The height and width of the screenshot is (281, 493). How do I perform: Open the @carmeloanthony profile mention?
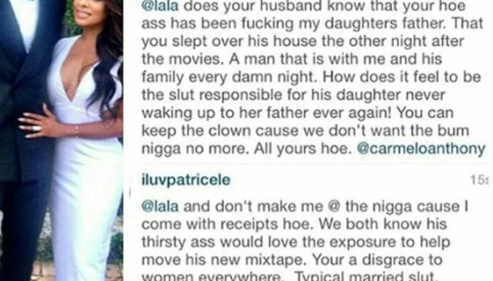(x=421, y=149)
